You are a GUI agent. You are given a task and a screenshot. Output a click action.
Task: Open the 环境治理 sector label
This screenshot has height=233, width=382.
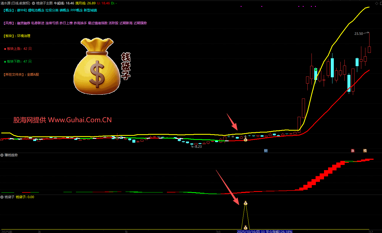pos(24,36)
